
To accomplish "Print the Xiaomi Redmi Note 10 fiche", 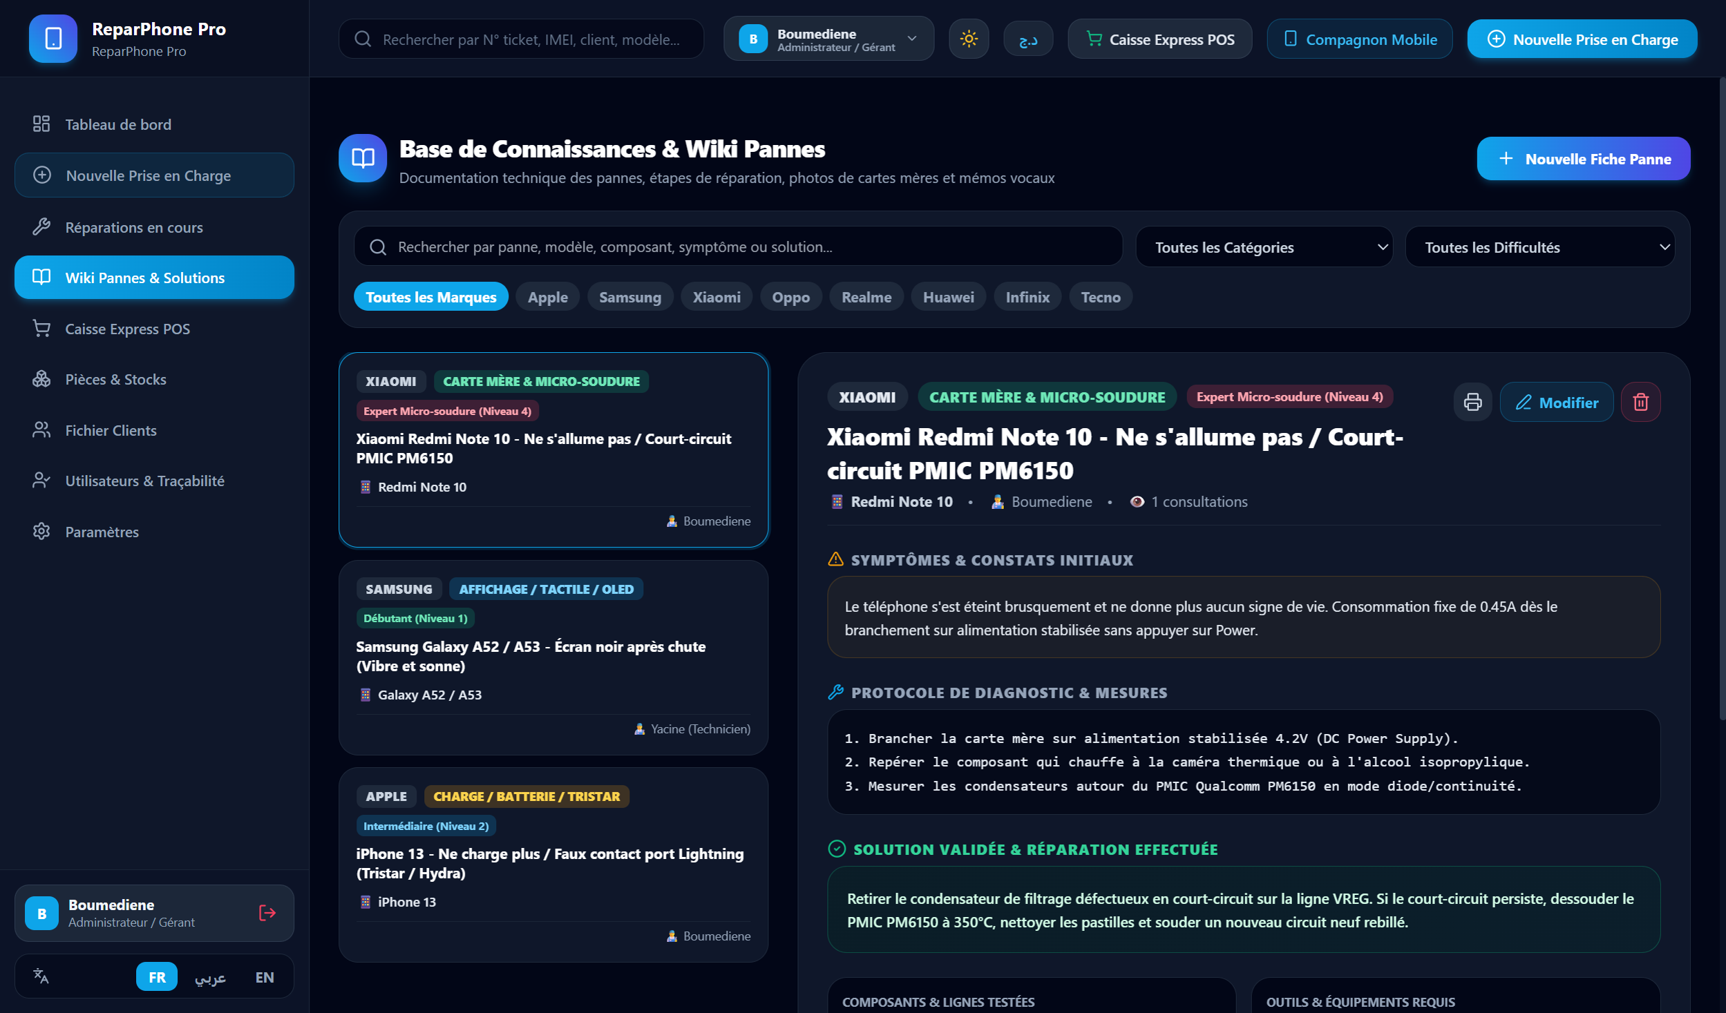I will [x=1472, y=402].
